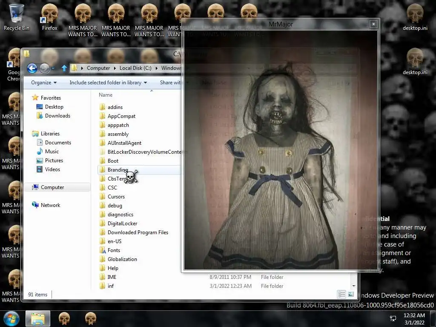Image resolution: width=436 pixels, height=327 pixels.
Task: Select the debug folder
Action: [111, 206]
